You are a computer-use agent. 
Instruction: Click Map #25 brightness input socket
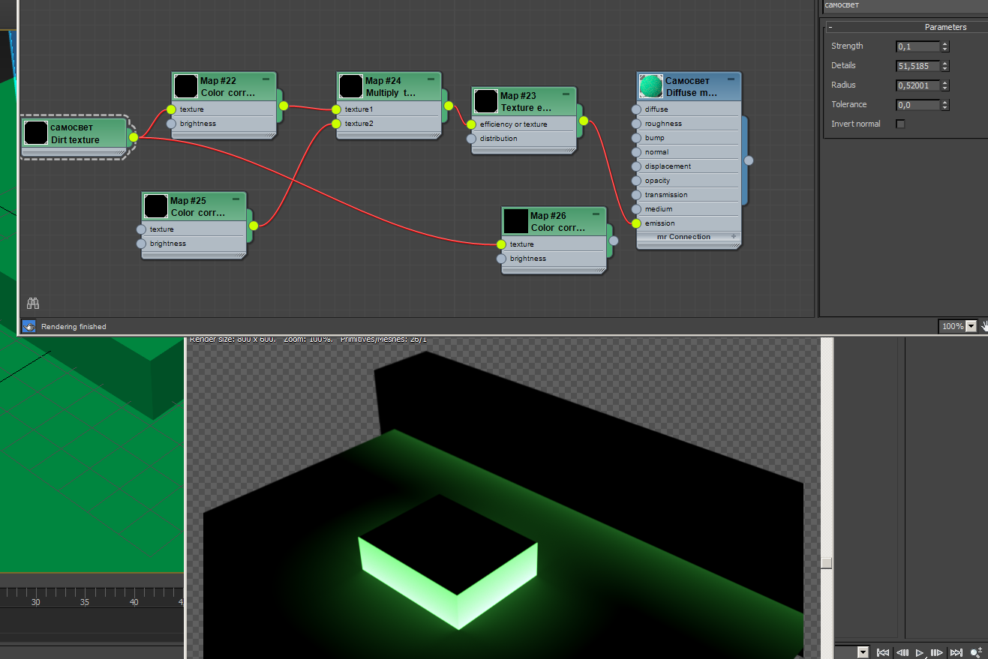141,244
